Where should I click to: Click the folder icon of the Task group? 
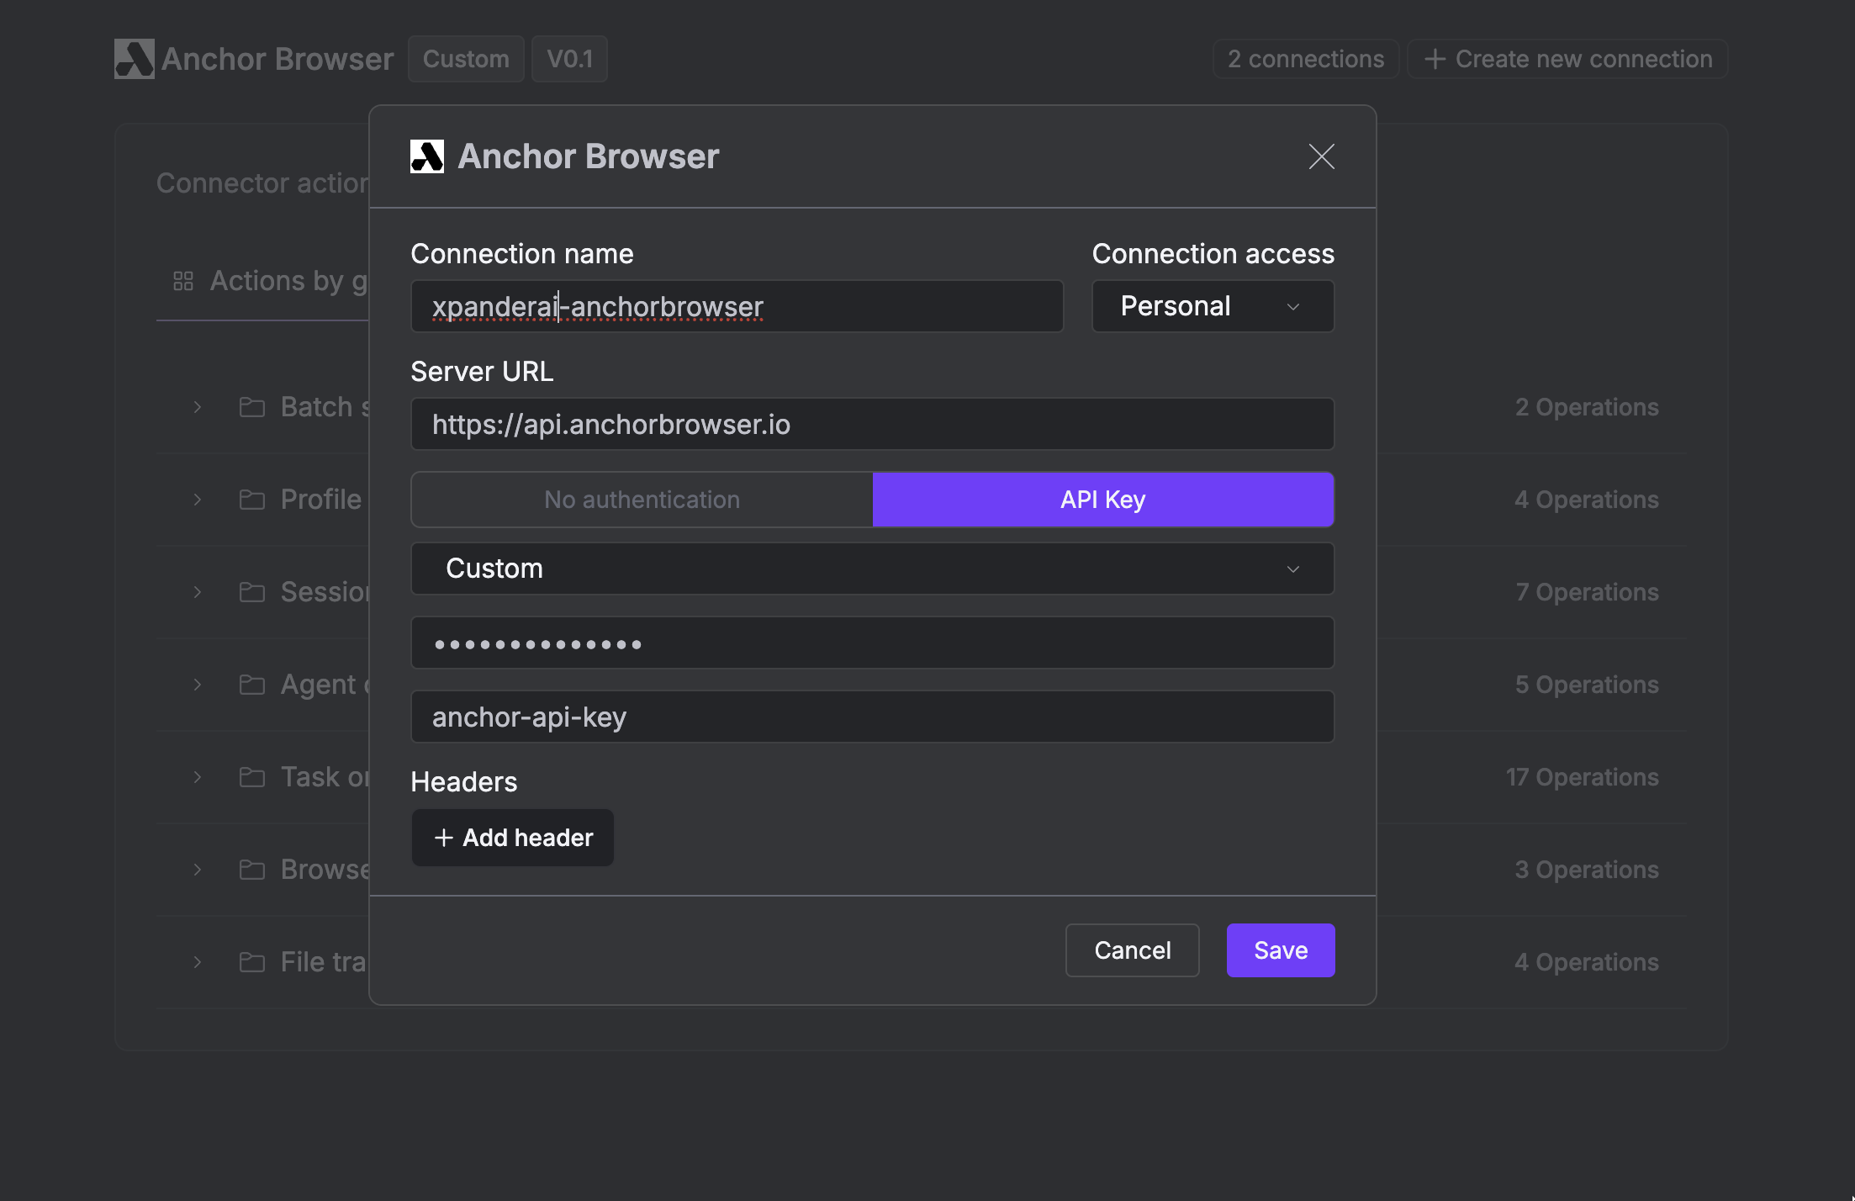(251, 777)
